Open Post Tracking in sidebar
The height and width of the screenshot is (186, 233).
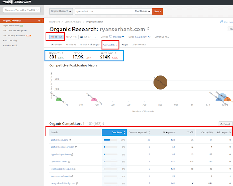click(x=10, y=40)
